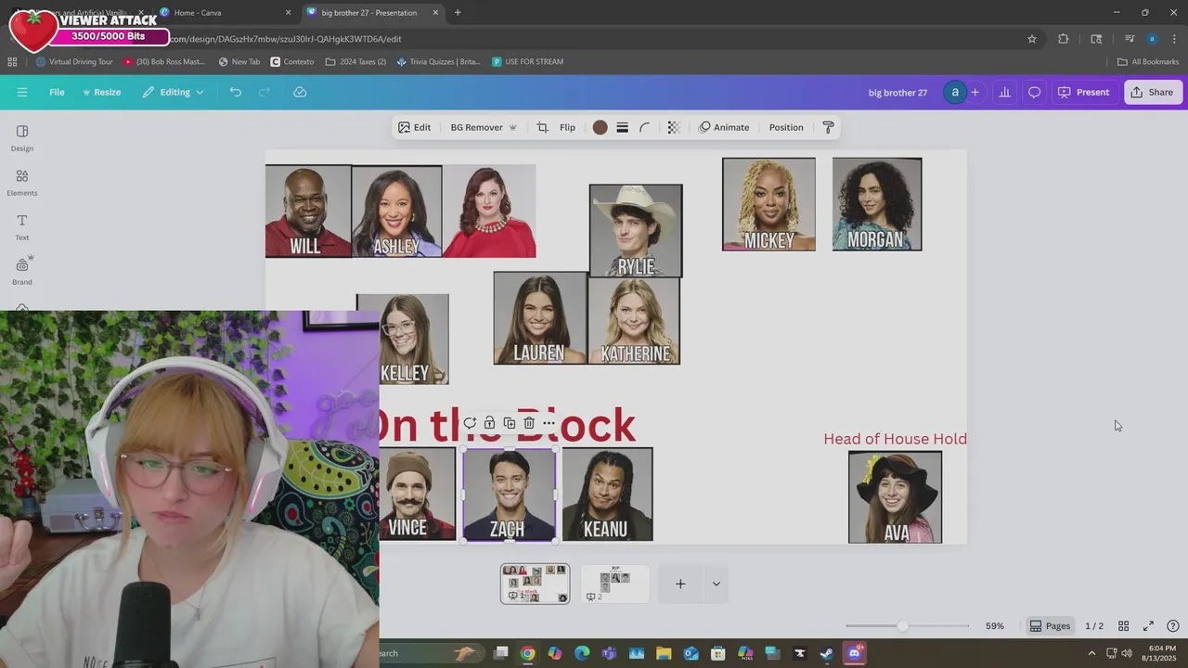The width and height of the screenshot is (1188, 668).
Task: Undo the last action in Canva
Action: click(236, 92)
